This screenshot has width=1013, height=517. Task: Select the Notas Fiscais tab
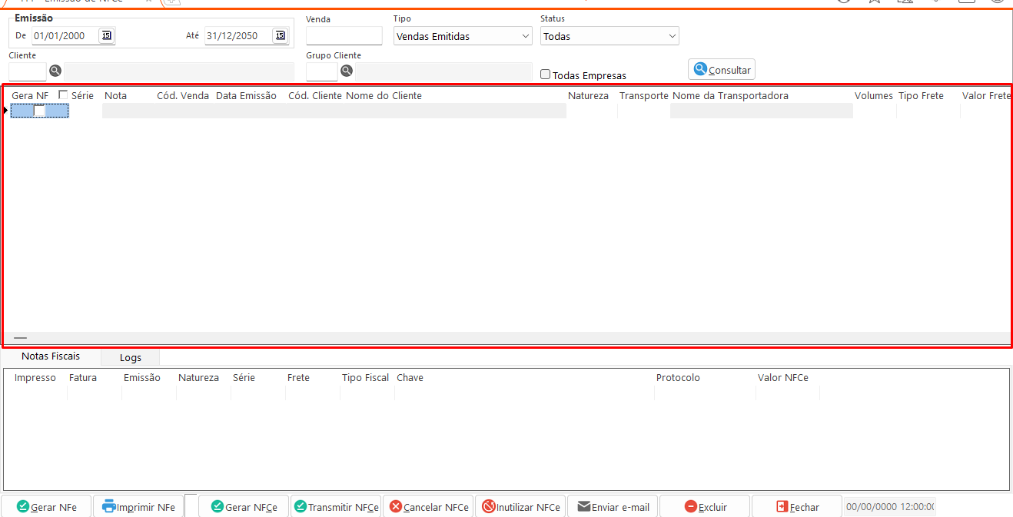(51, 356)
